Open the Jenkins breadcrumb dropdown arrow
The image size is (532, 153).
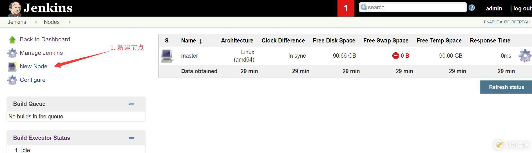(x=36, y=22)
